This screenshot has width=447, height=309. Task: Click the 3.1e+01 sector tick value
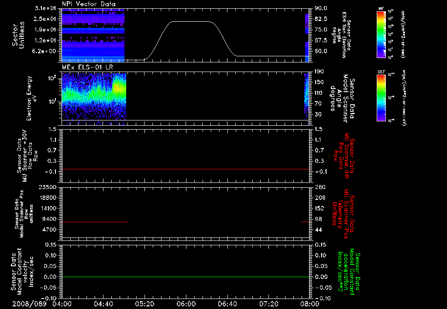[46, 8]
